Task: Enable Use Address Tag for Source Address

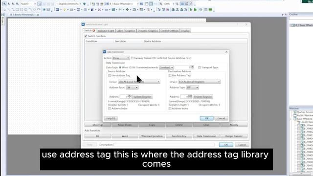Action: point(110,75)
